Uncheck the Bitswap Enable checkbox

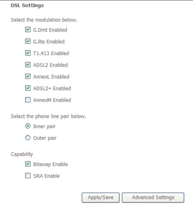28,164
